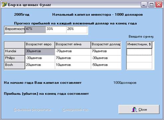The height and width of the screenshot is (120, 164).
Task: Select the Hundai 30центов cell
Action: [x=40, y=52]
